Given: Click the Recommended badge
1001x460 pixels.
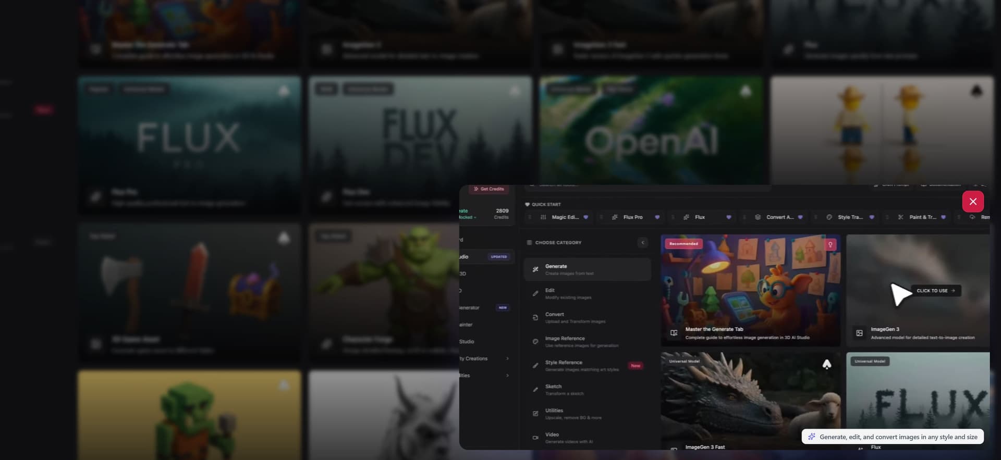Looking at the screenshot, I should pos(683,244).
